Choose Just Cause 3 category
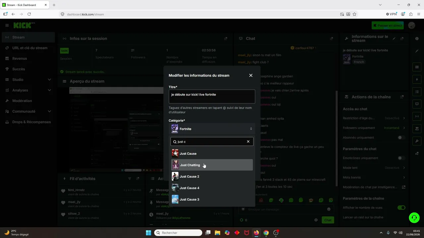 click(x=212, y=199)
